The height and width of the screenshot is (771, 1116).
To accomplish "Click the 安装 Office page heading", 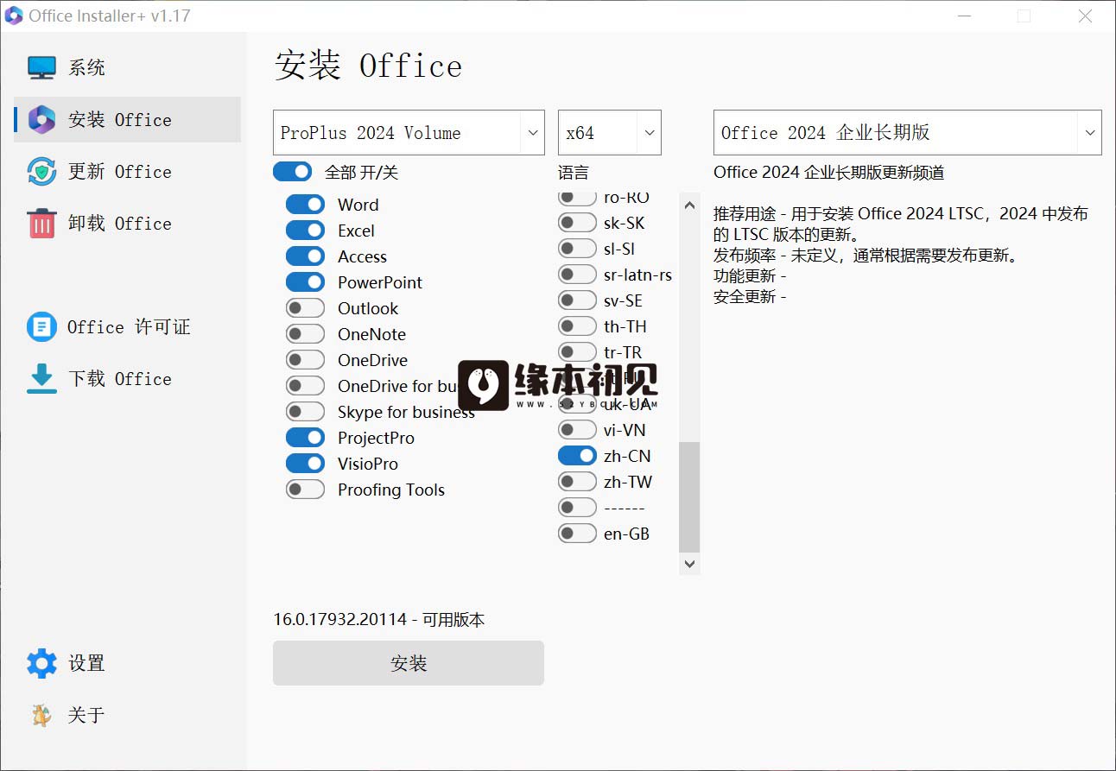I will (x=369, y=66).
